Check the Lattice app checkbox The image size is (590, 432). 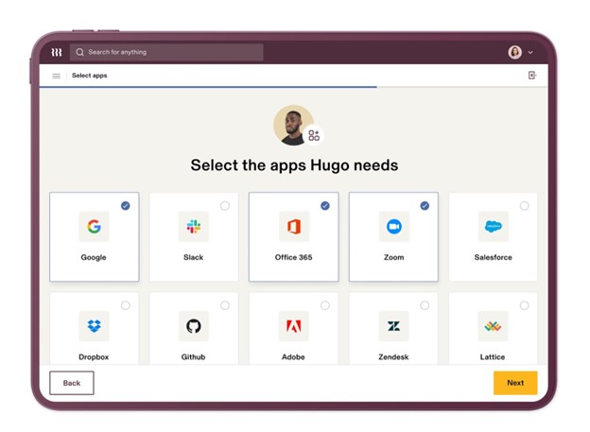(x=524, y=305)
